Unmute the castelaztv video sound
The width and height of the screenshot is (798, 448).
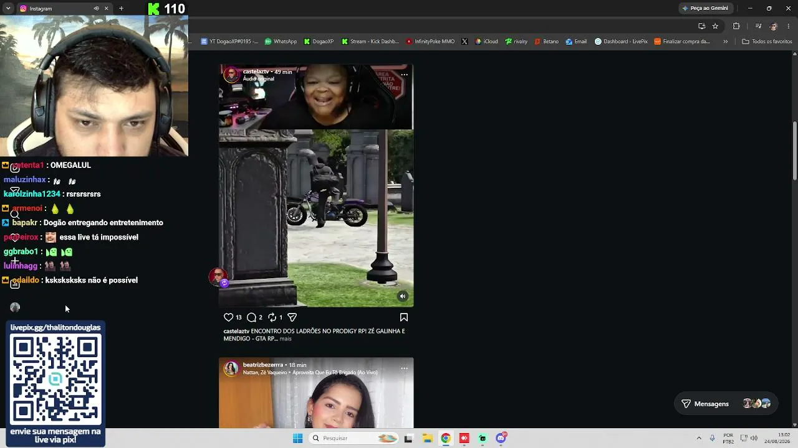click(x=403, y=296)
